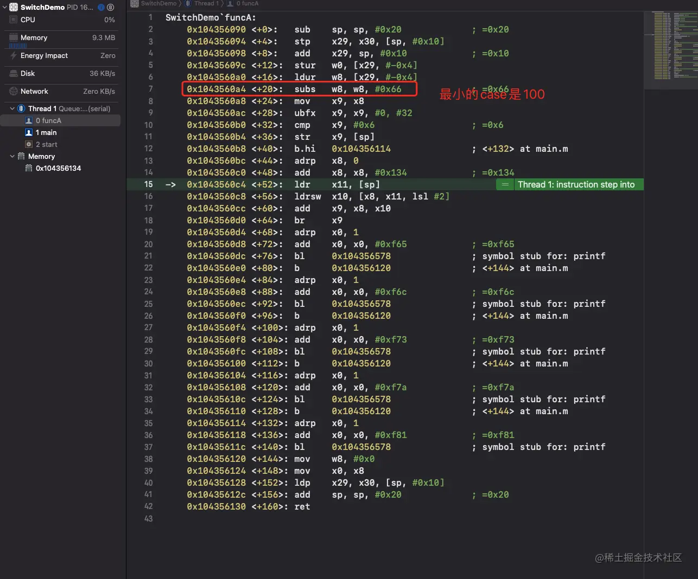Click the Memory group chip icon in tree
The width and height of the screenshot is (698, 579).
click(x=21, y=156)
